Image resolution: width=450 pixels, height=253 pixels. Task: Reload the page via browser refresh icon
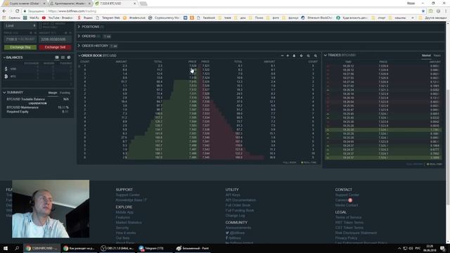(x=17, y=11)
